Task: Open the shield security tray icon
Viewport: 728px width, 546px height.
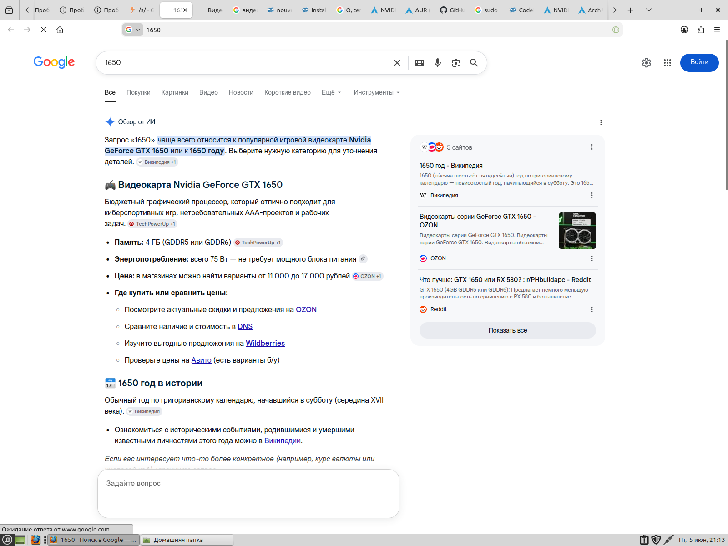Action: click(x=656, y=540)
